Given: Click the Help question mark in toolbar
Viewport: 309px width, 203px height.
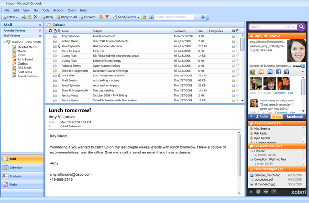Looking at the screenshot, I should click(x=203, y=17).
